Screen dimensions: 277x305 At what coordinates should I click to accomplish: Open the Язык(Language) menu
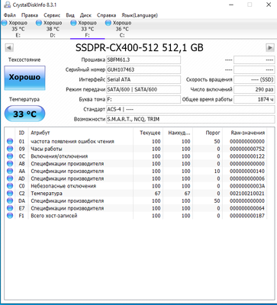pos(140,15)
